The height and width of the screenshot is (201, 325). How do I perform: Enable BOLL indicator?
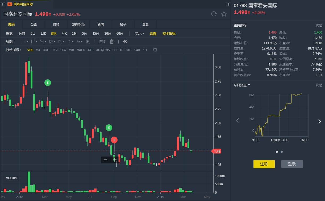46,50
